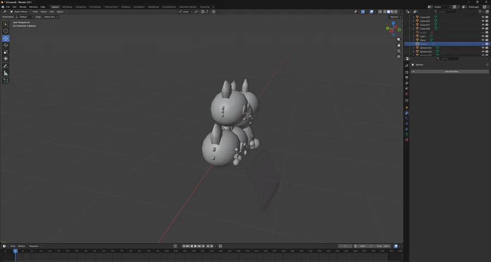Switch to the Modeling workspace tab

(x=67, y=7)
